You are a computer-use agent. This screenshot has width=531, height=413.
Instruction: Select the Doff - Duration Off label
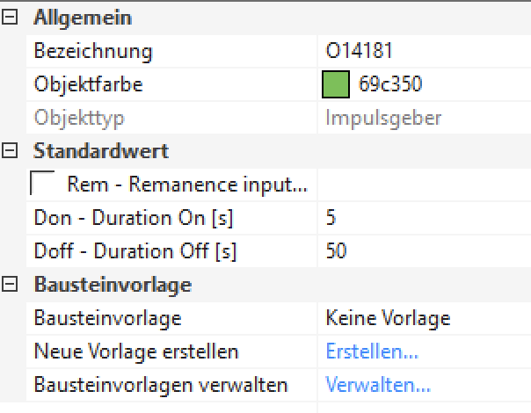[x=135, y=251]
